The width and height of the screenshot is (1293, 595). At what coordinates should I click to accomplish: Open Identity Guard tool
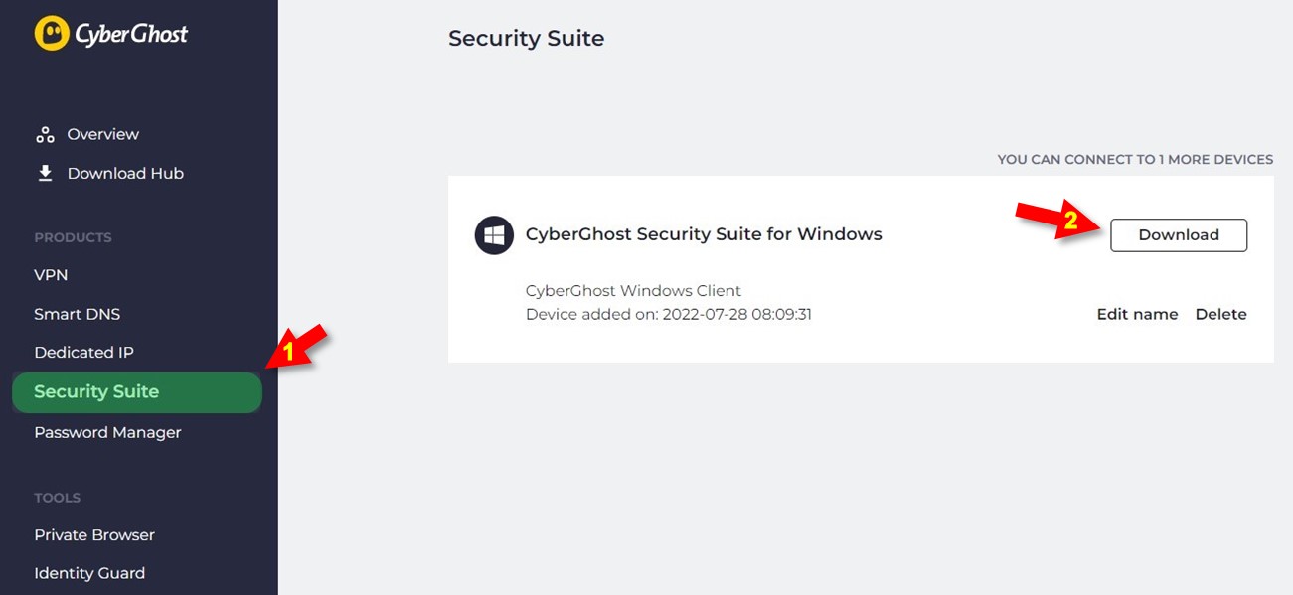[89, 573]
